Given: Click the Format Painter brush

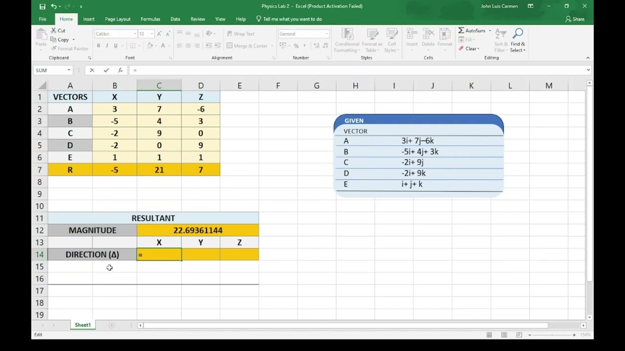Looking at the screenshot, I should point(54,49).
